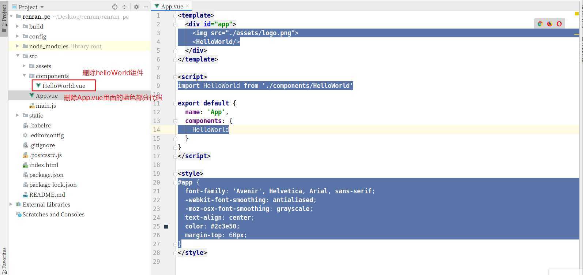Viewport: 583px width, 275px height.
Task: Open the preview in the Opera browser icon
Action: pos(559,24)
